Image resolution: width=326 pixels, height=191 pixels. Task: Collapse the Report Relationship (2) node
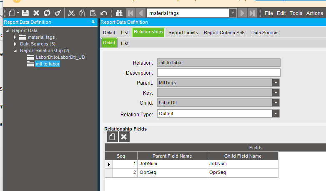coord(15,51)
